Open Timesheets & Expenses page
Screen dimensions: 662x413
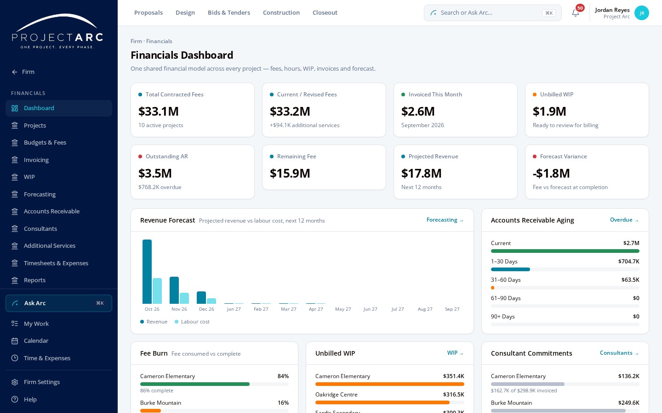tap(59, 263)
